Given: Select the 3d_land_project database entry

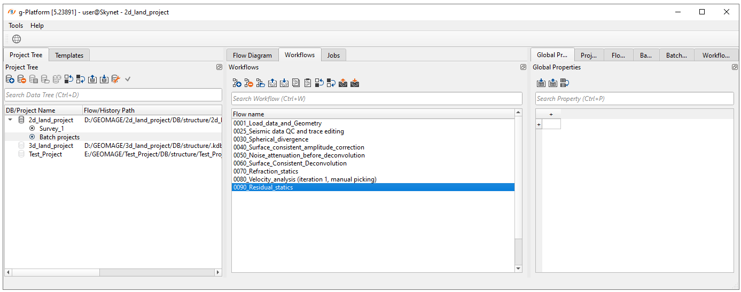Looking at the screenshot, I should (51, 146).
